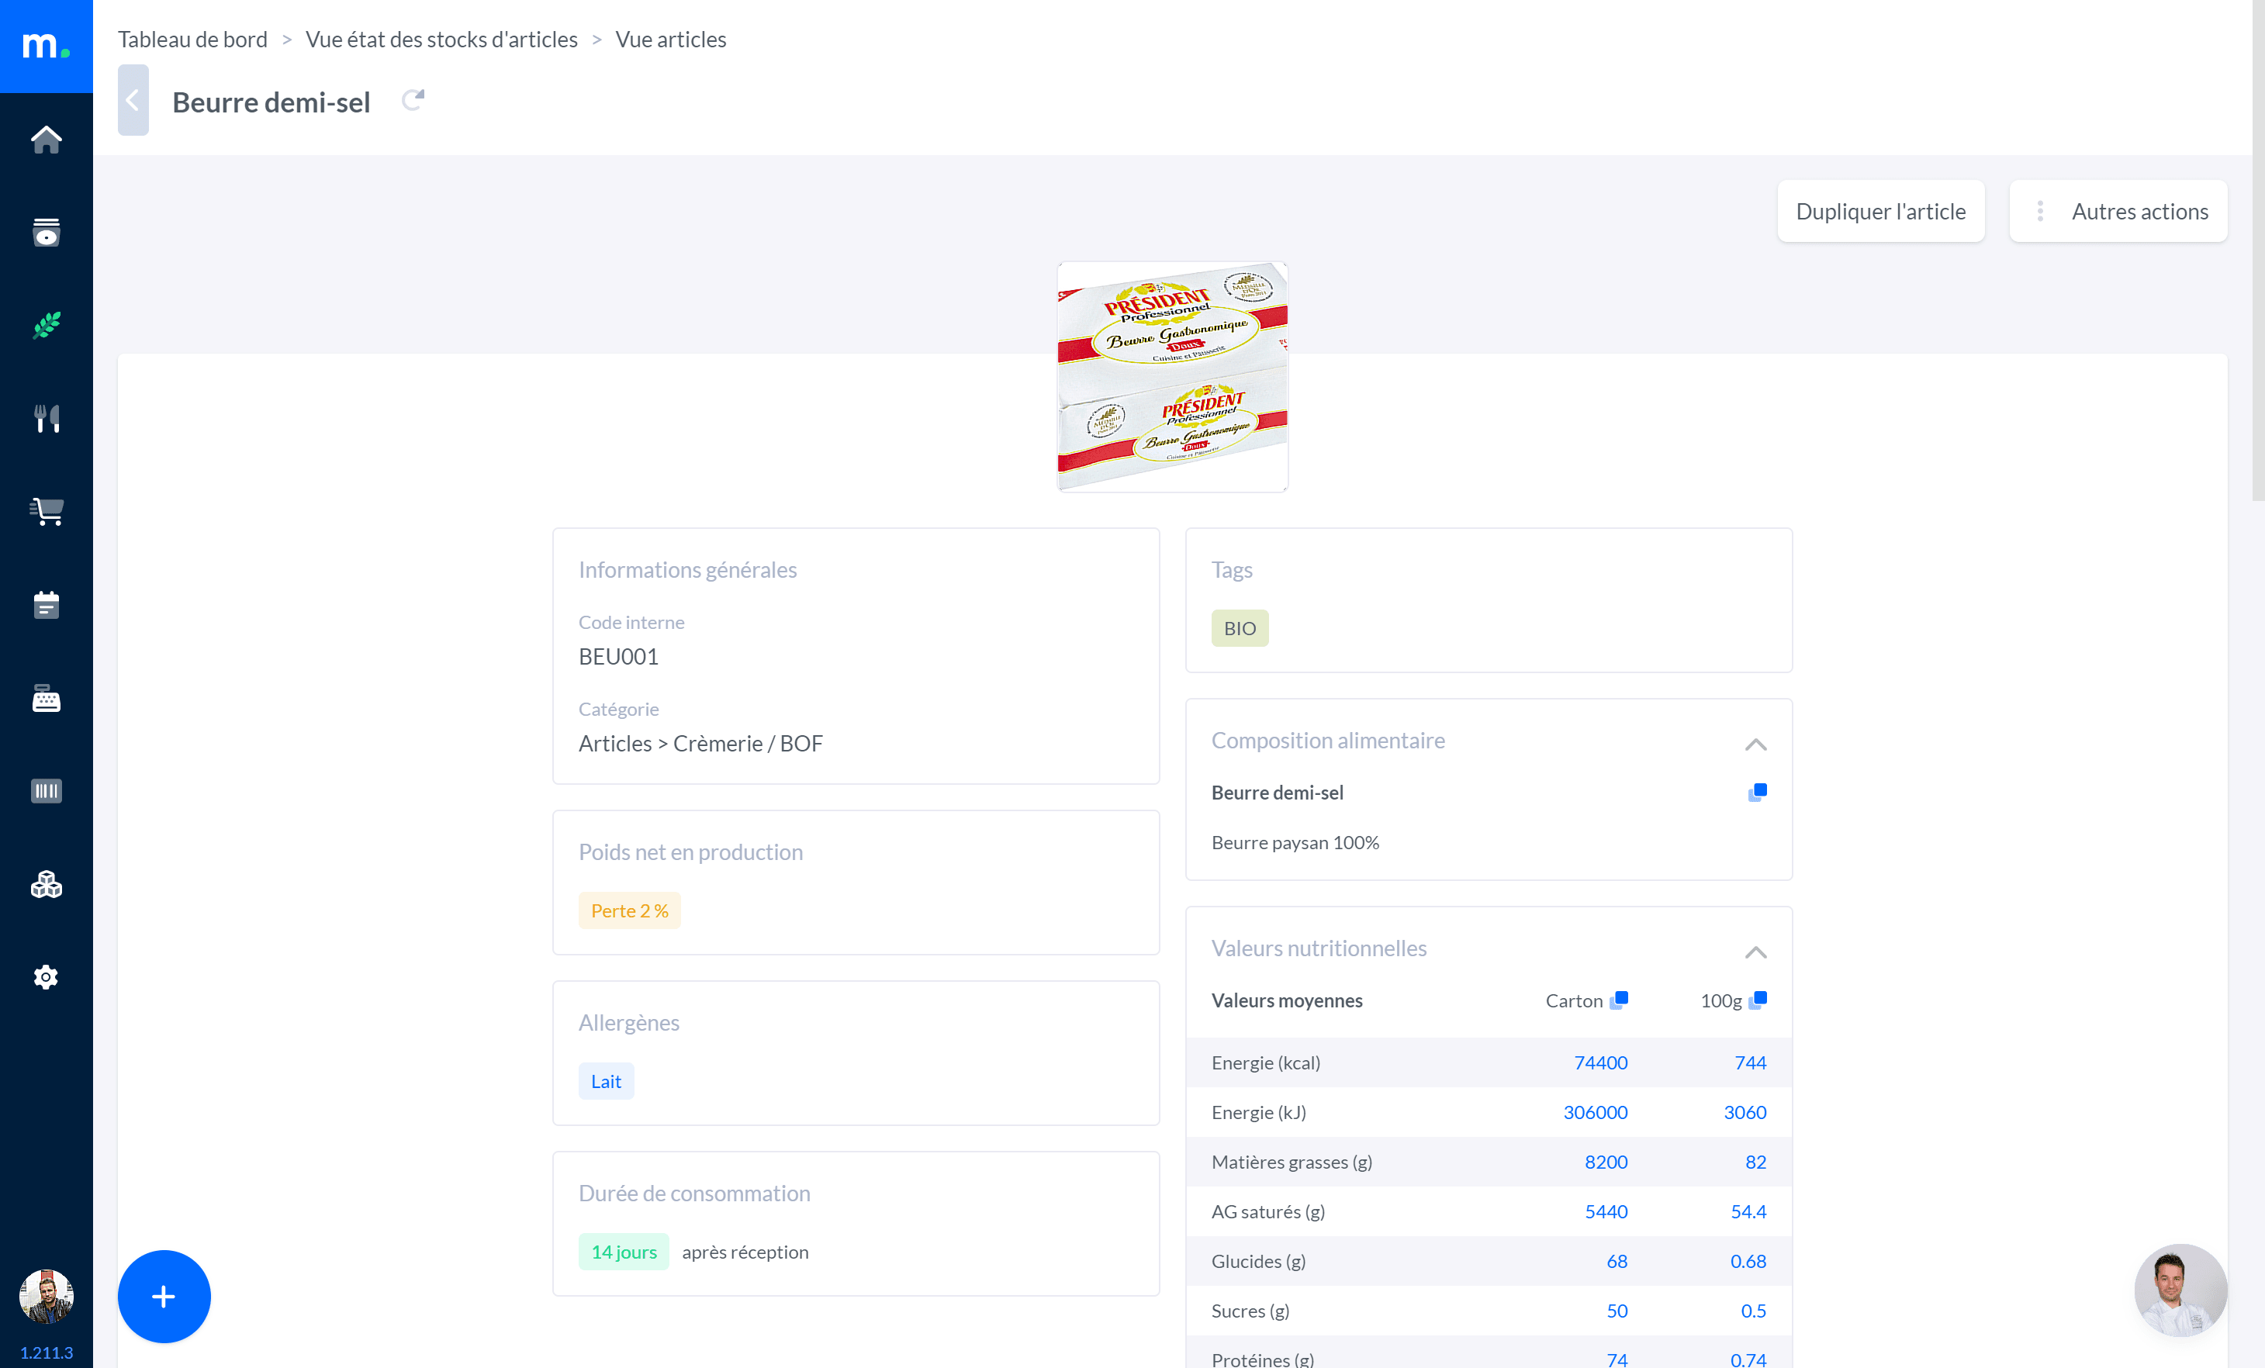Go to Vue état des stocks d'articles breadcrumb
This screenshot has width=2265, height=1368.
pos(441,40)
